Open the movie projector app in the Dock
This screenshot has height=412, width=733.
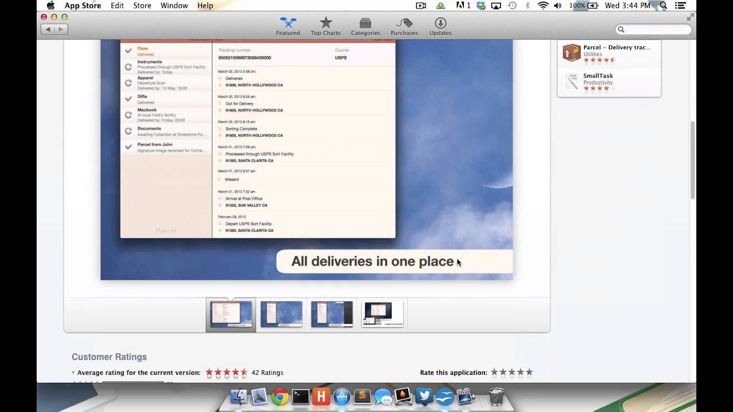coord(466,396)
